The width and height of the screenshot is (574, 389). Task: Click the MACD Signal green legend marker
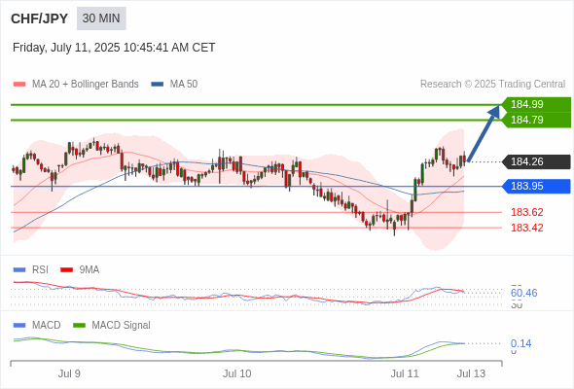80,325
